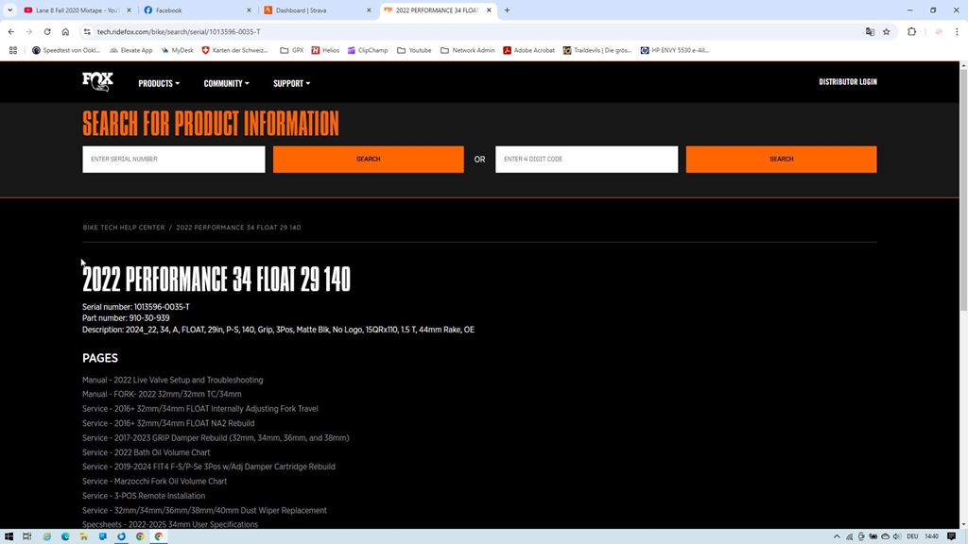Go back with the browser back arrow

(11, 31)
